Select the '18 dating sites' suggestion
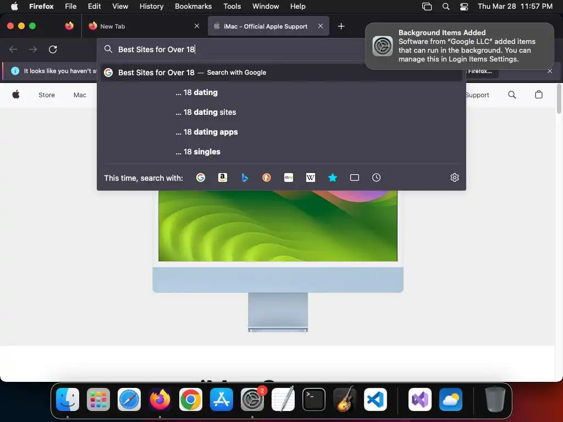 [281, 112]
